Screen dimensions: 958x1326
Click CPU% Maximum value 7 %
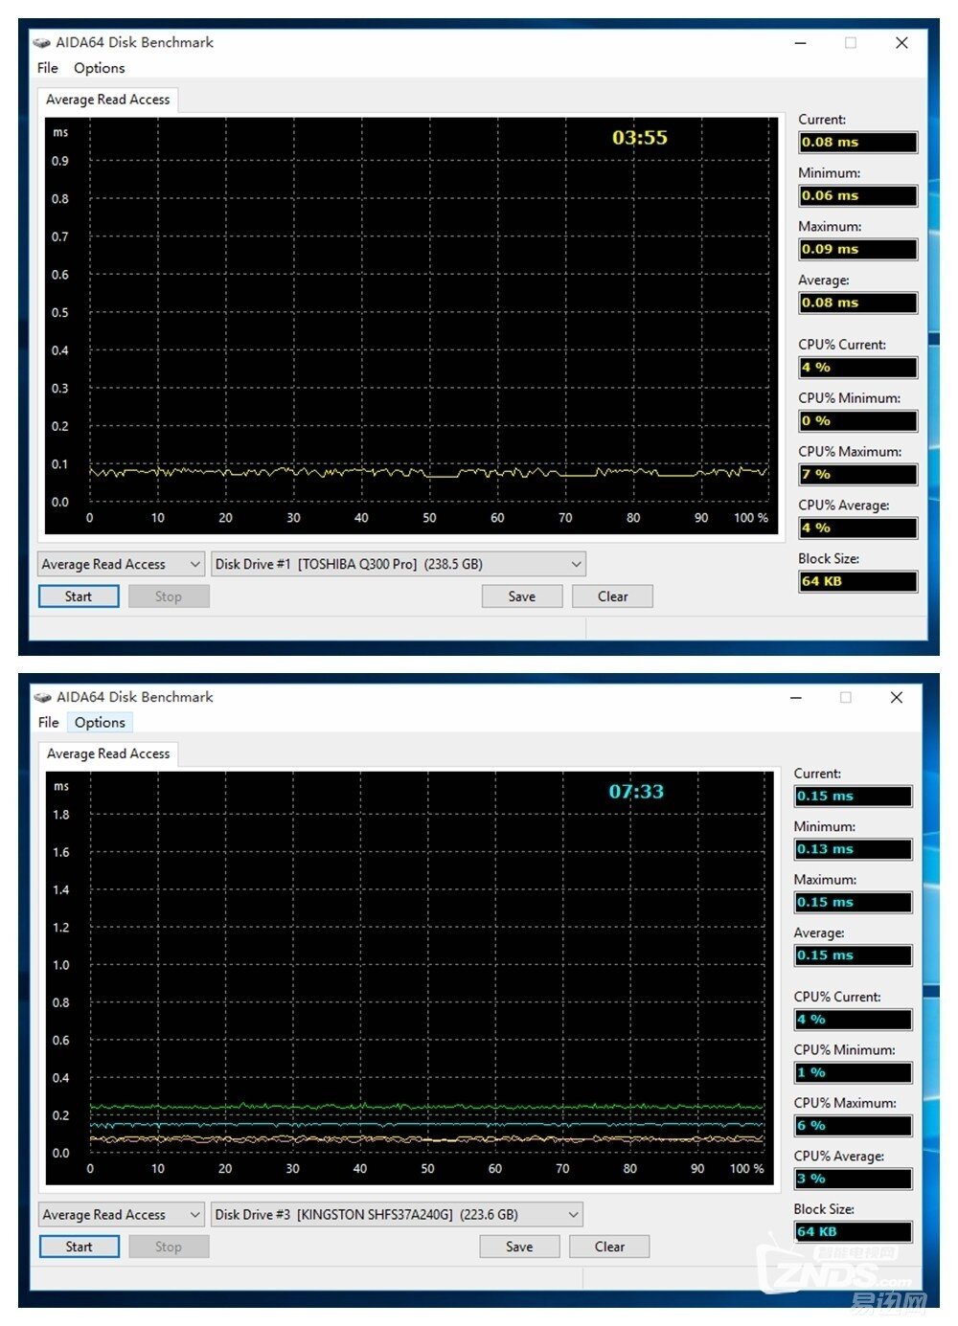(x=858, y=474)
